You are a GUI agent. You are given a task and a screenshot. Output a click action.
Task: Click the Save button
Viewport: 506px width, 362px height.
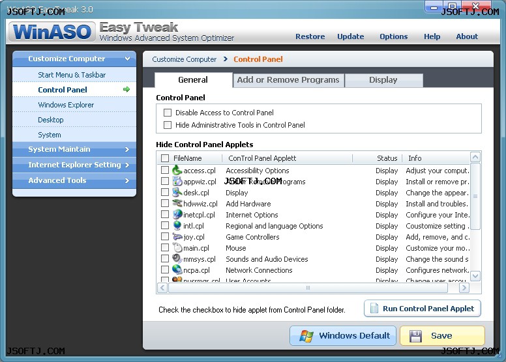point(442,336)
